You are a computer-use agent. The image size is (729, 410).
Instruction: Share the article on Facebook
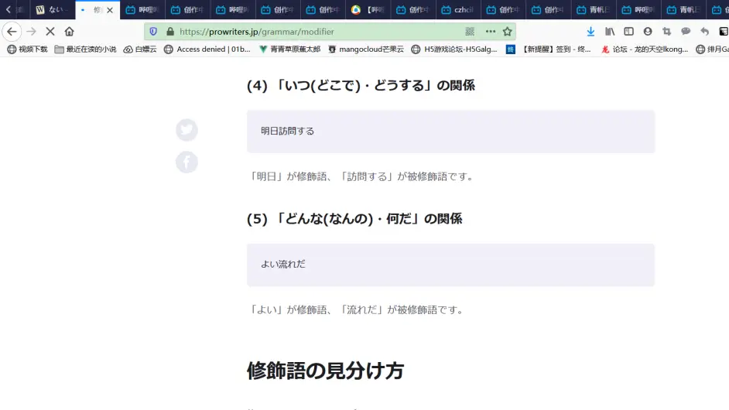(x=187, y=162)
